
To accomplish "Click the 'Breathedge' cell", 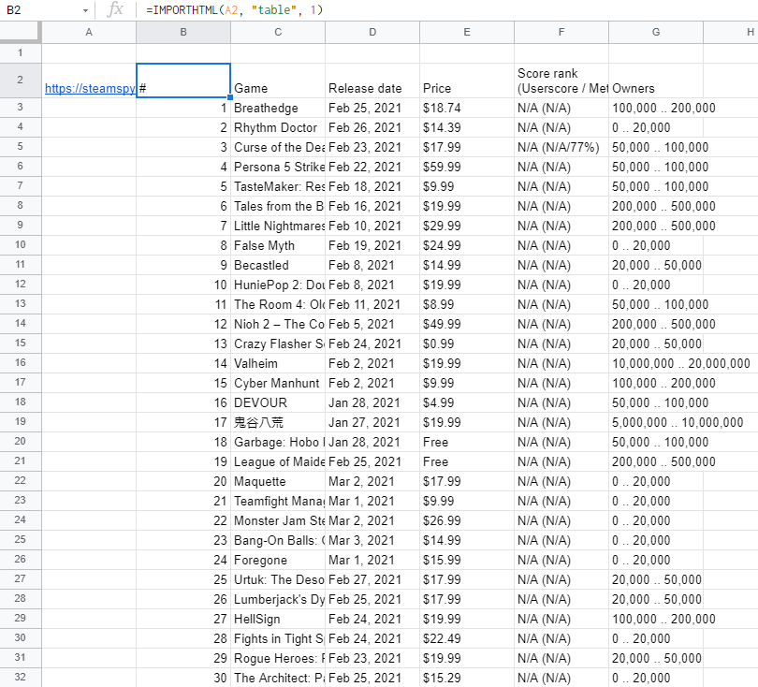I will tap(278, 108).
